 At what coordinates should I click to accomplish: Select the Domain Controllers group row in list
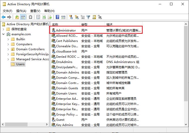tap(96, 83)
